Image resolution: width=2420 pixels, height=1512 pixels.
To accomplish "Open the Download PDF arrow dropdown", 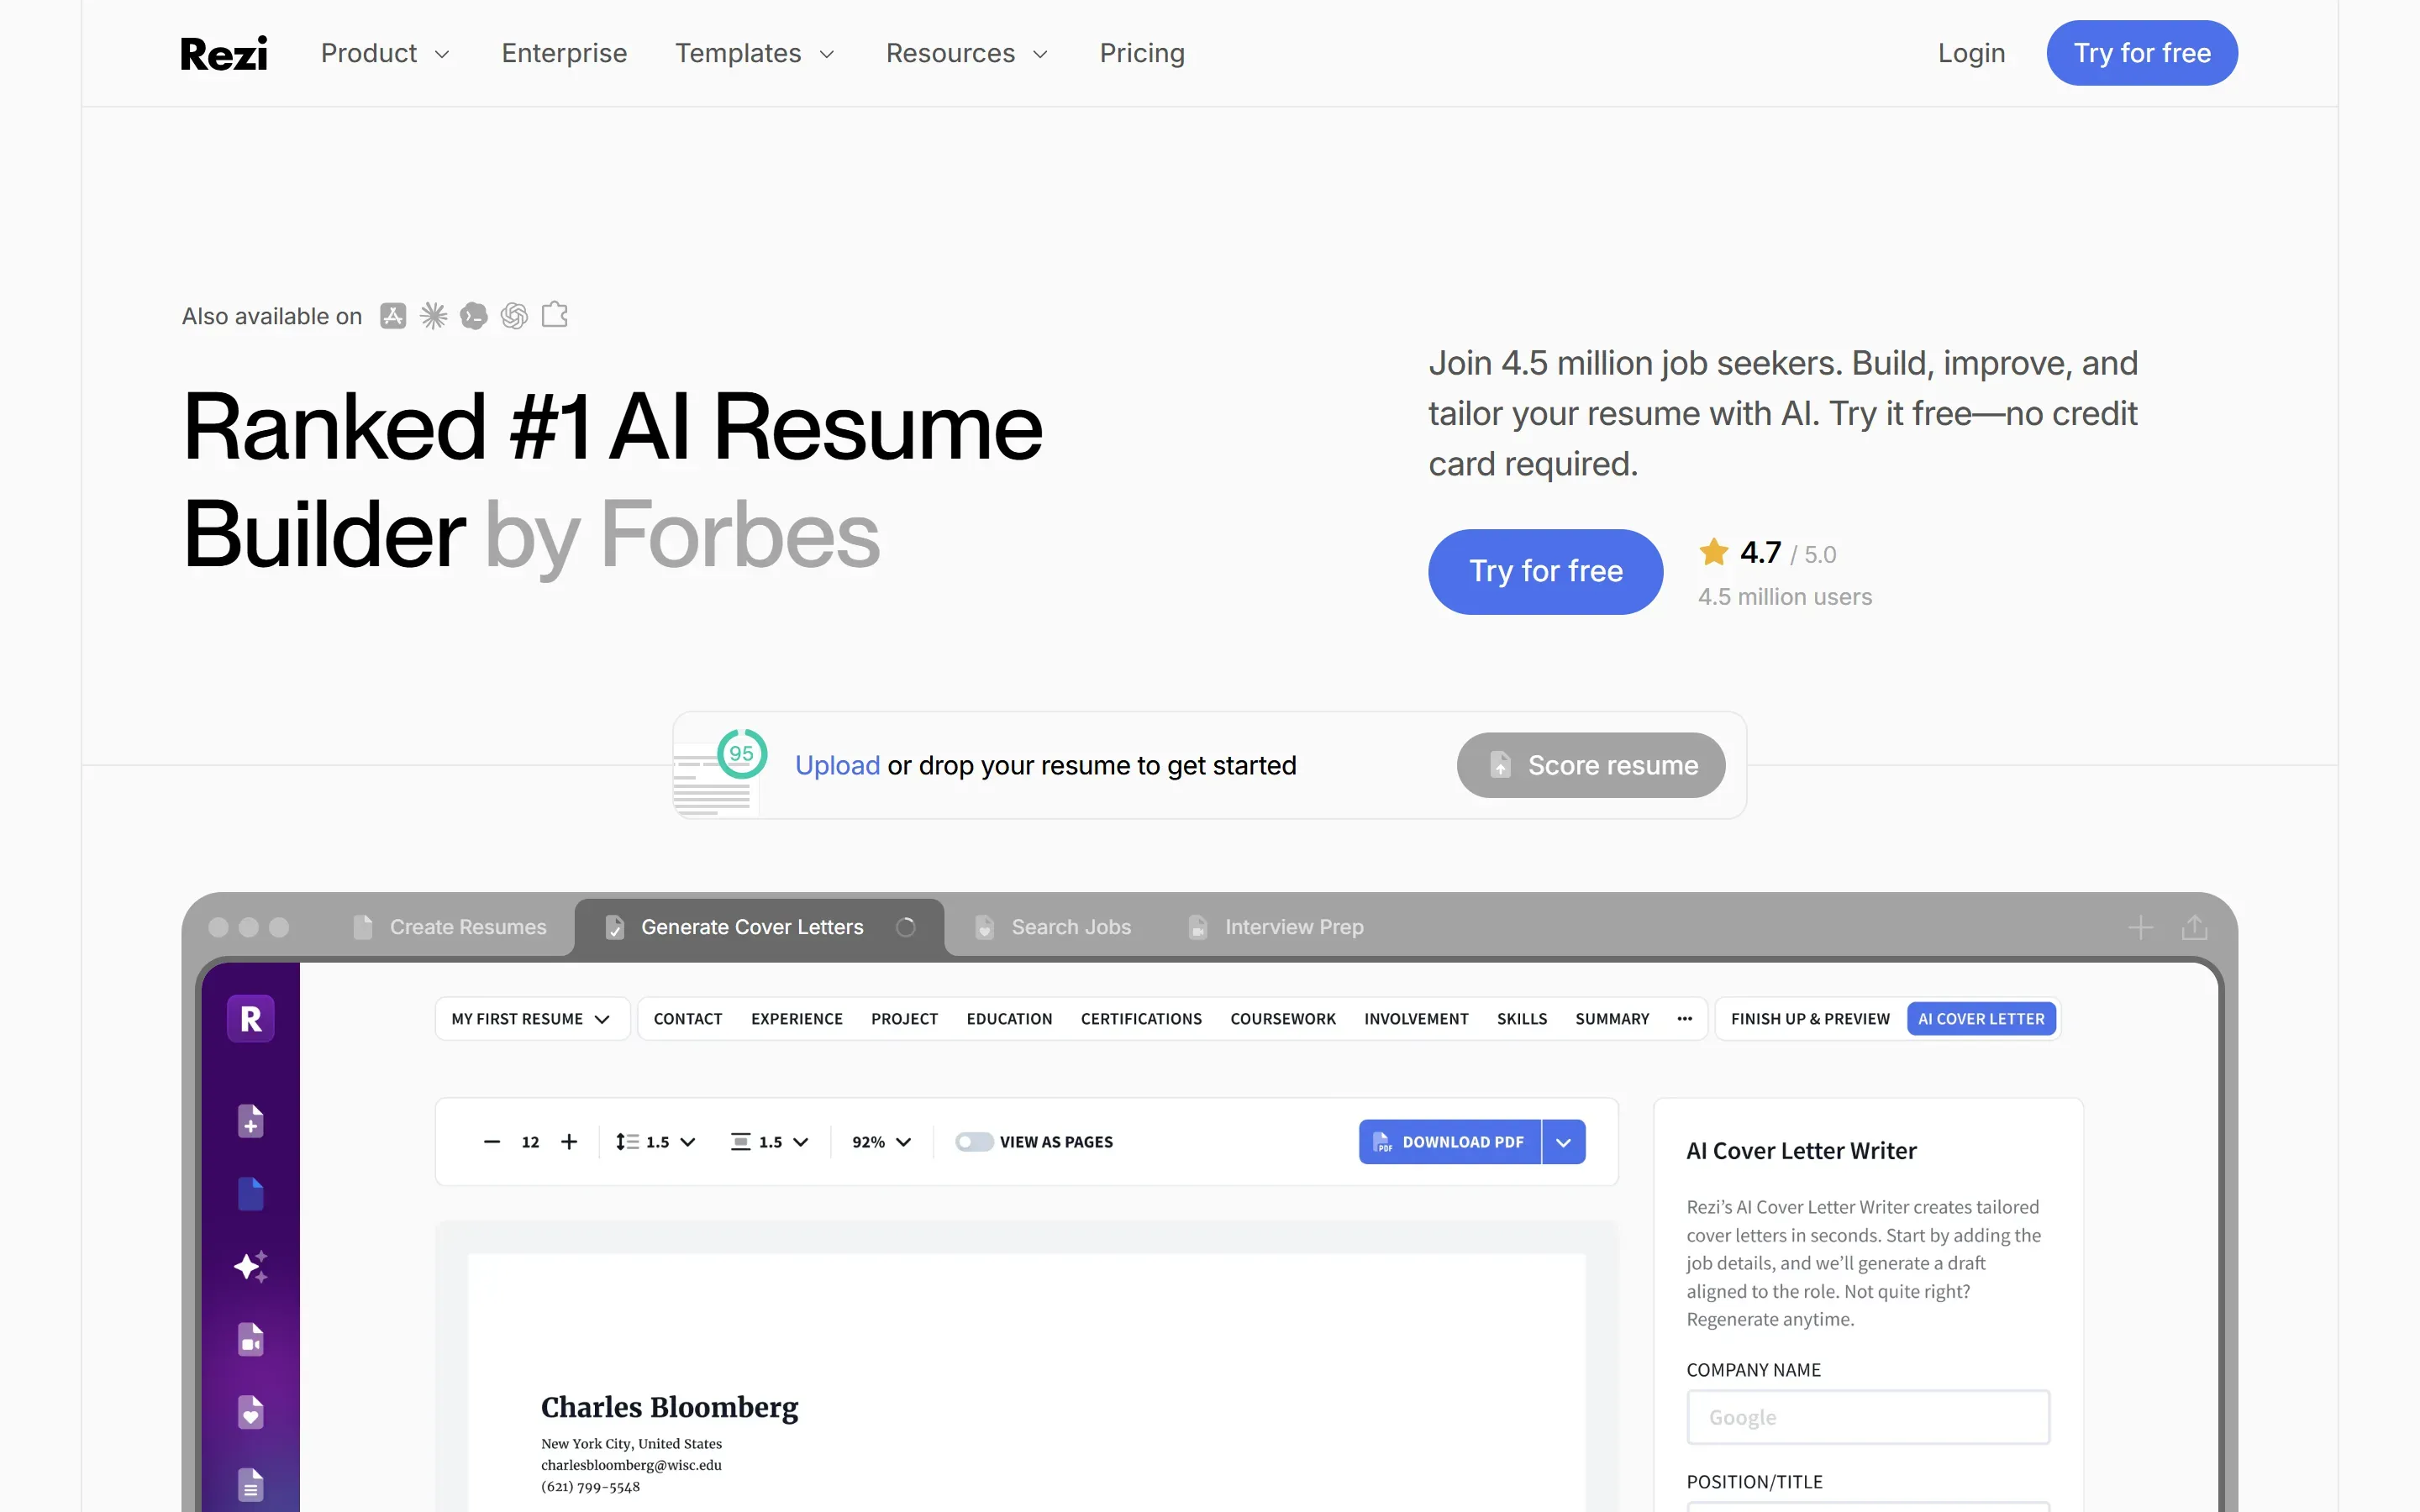I will [1564, 1142].
